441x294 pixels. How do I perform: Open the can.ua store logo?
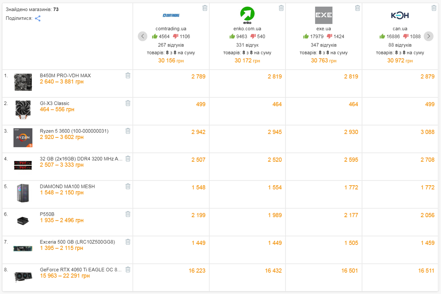coord(400,15)
